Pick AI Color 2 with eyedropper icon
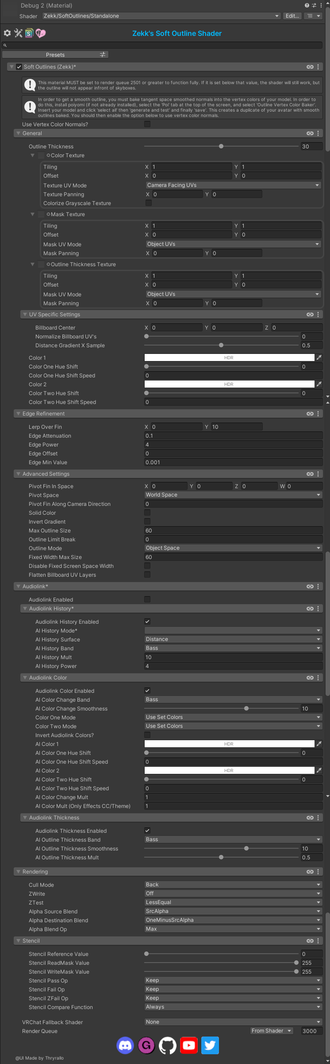 (x=319, y=770)
